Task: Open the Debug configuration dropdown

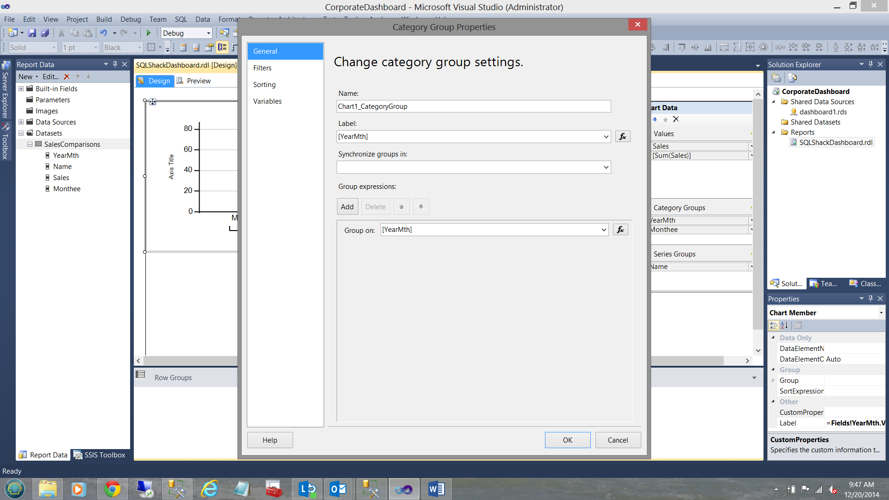Action: pyautogui.click(x=208, y=33)
